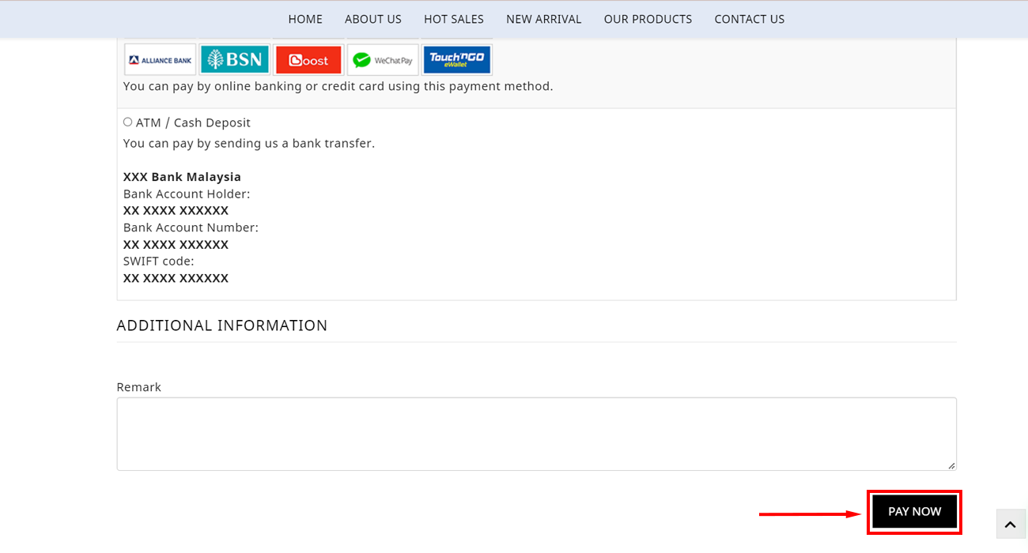Go to CONTACT US page
This screenshot has height=553, width=1028.
click(750, 19)
